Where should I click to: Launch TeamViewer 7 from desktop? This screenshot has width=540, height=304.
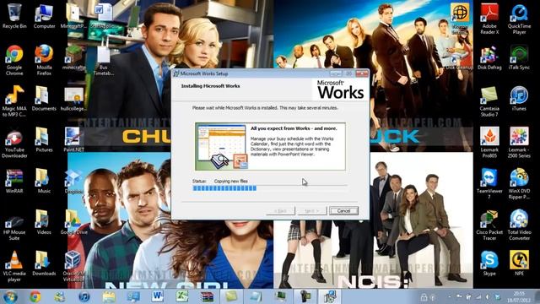click(x=489, y=184)
